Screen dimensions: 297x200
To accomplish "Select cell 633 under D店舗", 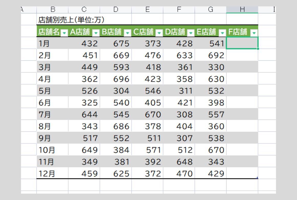I will 179,55.
